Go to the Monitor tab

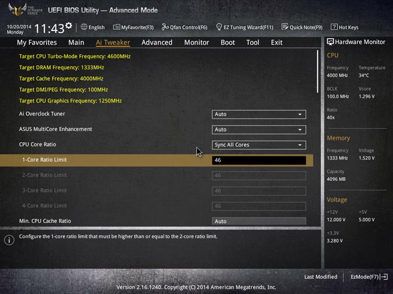[x=196, y=43]
